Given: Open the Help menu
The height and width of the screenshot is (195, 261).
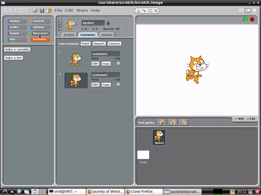Looking at the screenshot, I should 95,10.
